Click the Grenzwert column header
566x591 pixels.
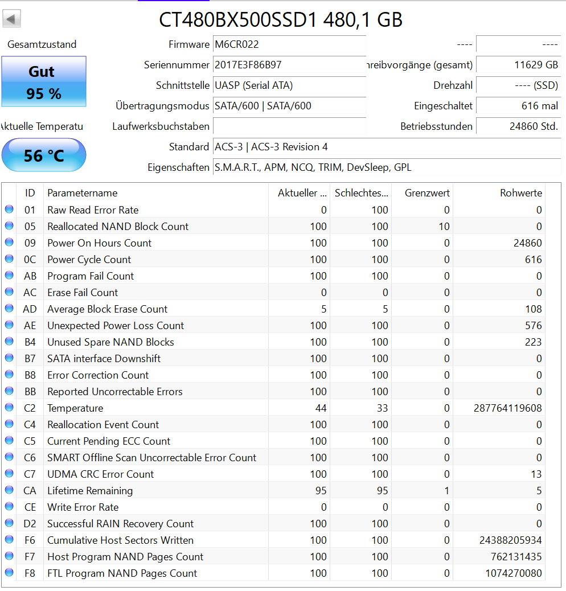[x=422, y=193]
